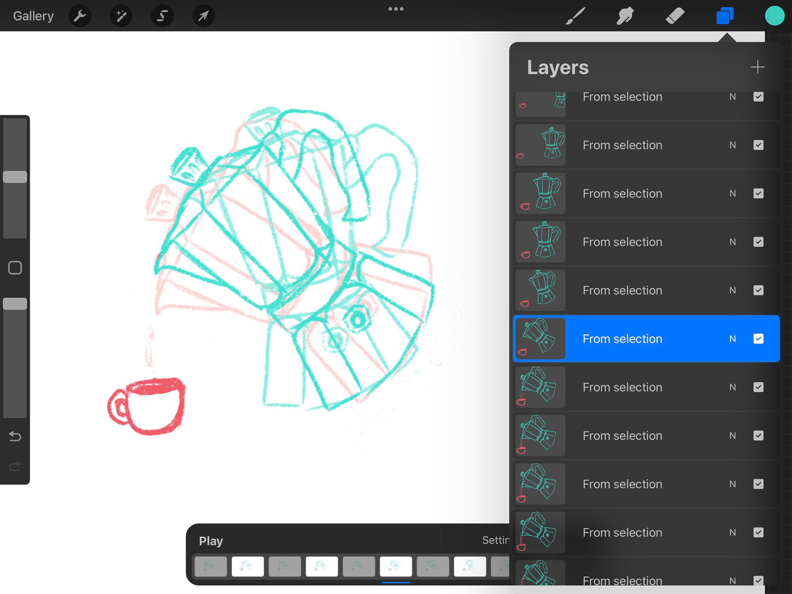Open the teal active color swatch
The width and height of the screenshot is (792, 594).
[774, 16]
